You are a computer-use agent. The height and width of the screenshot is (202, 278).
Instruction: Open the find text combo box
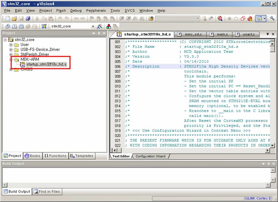[177, 18]
